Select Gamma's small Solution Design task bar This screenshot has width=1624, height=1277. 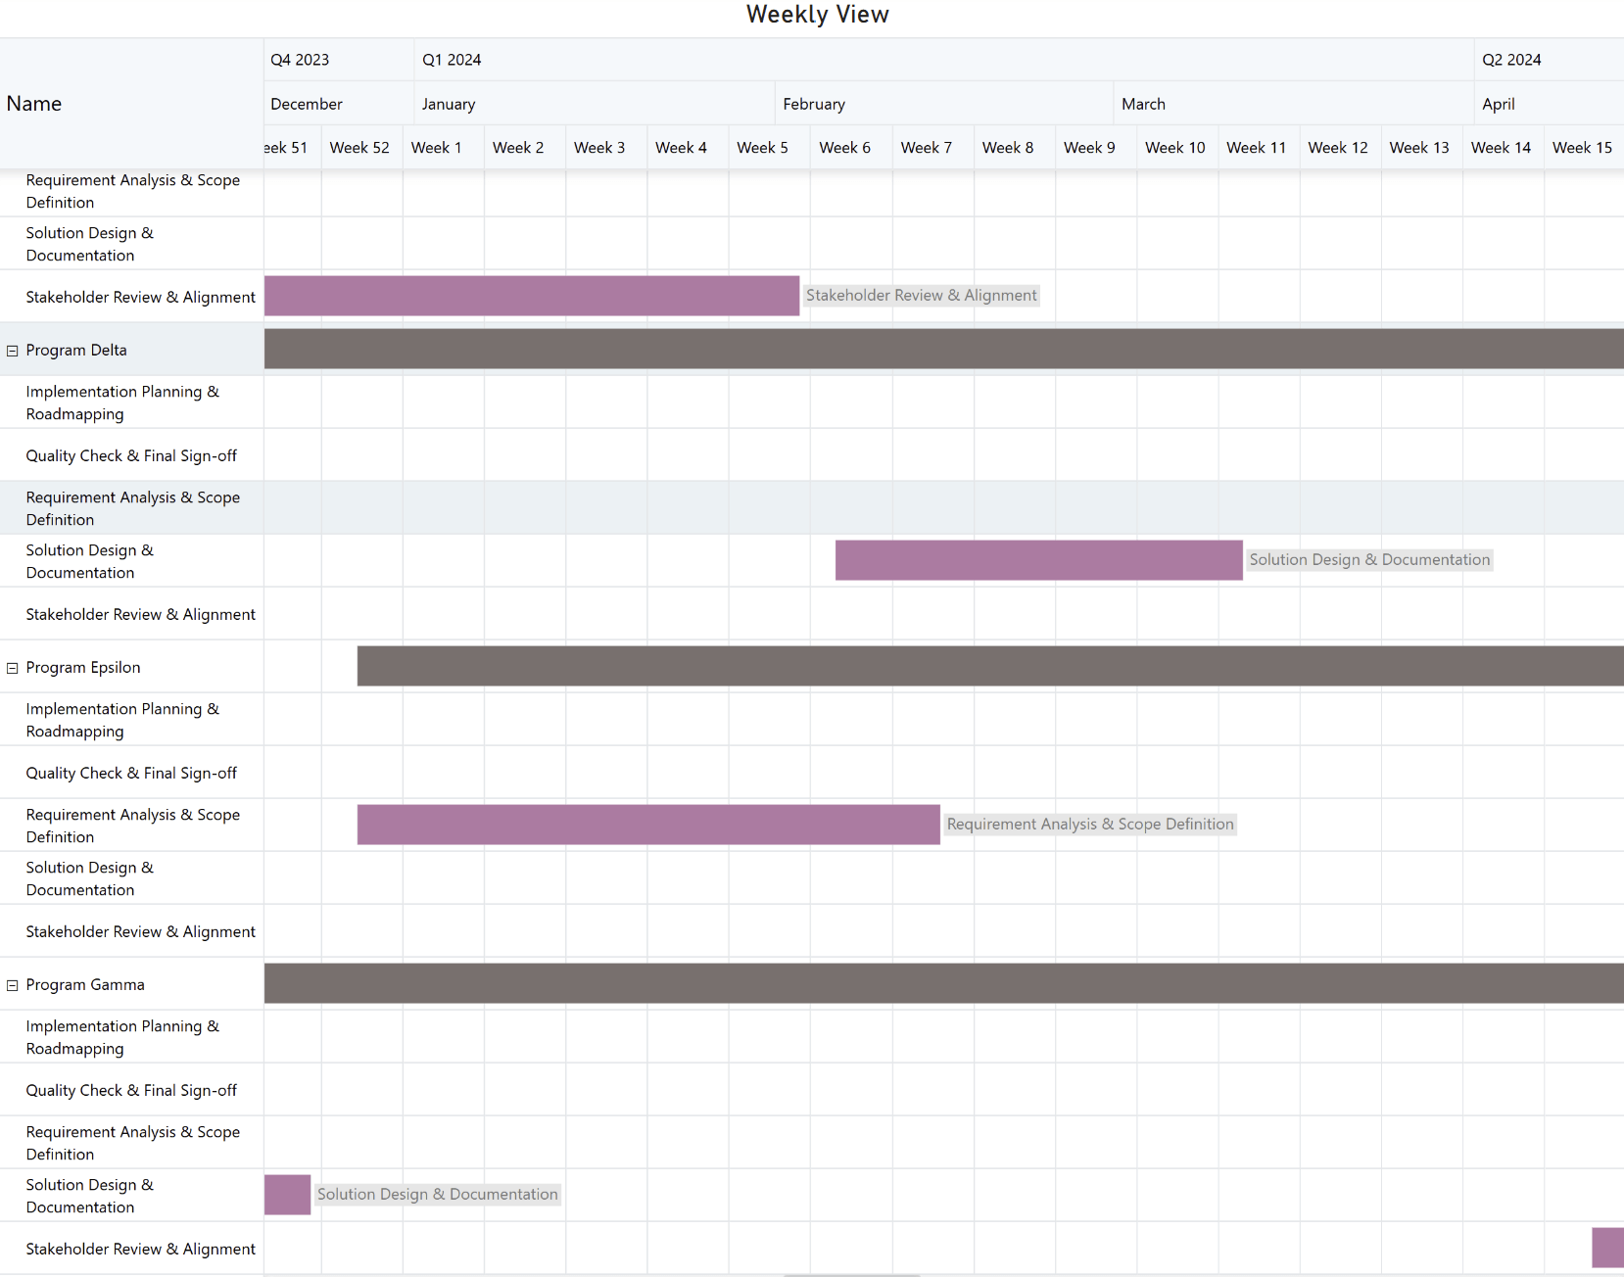click(x=287, y=1195)
